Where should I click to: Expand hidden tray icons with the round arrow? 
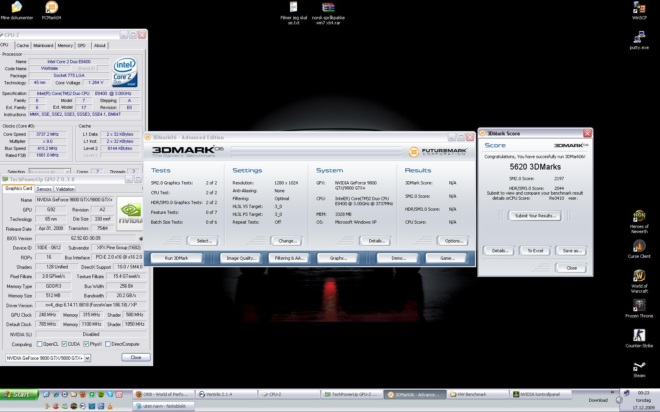(619, 400)
